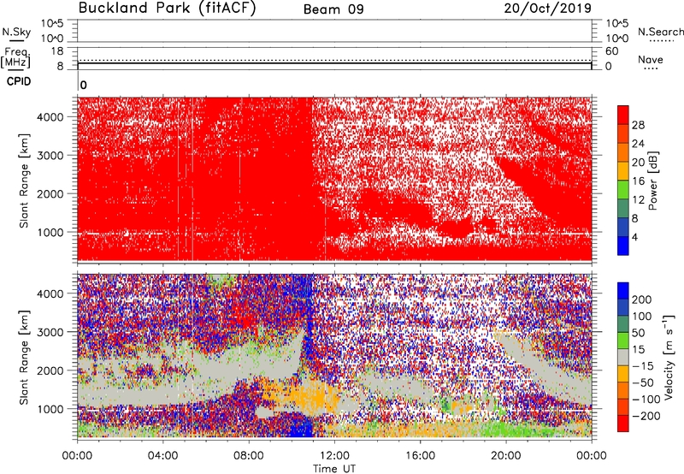
Task: Click the N.Search legend label
Action: pos(661,32)
